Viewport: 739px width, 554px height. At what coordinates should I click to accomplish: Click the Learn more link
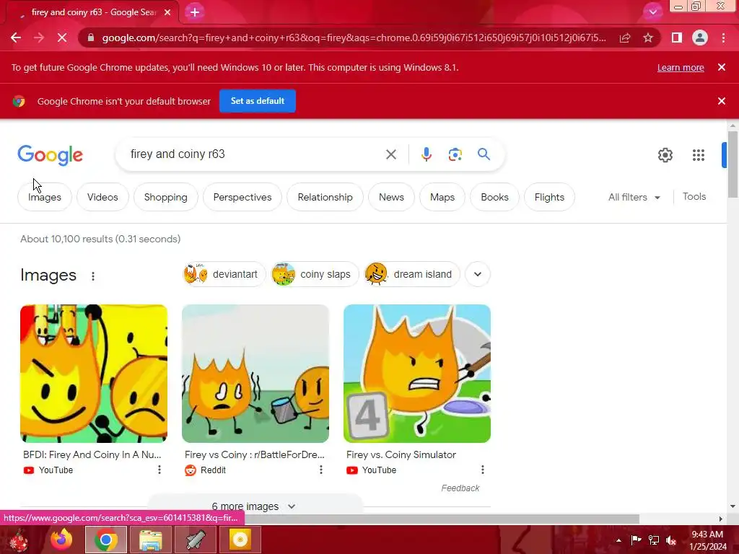click(681, 67)
